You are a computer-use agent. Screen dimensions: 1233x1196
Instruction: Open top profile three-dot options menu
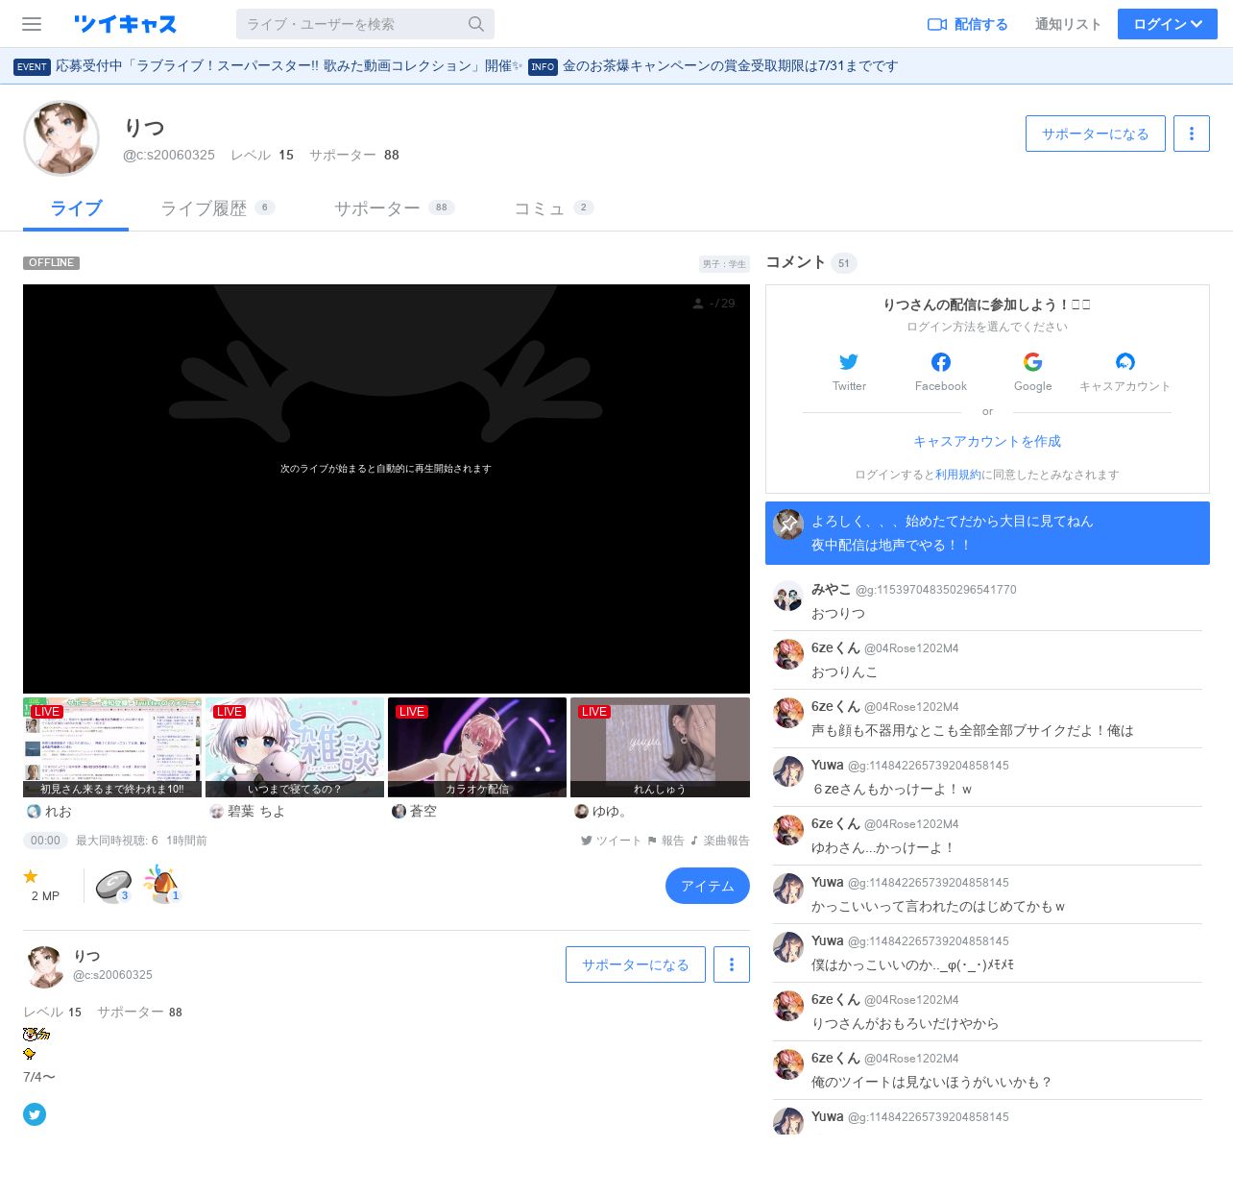1192,134
